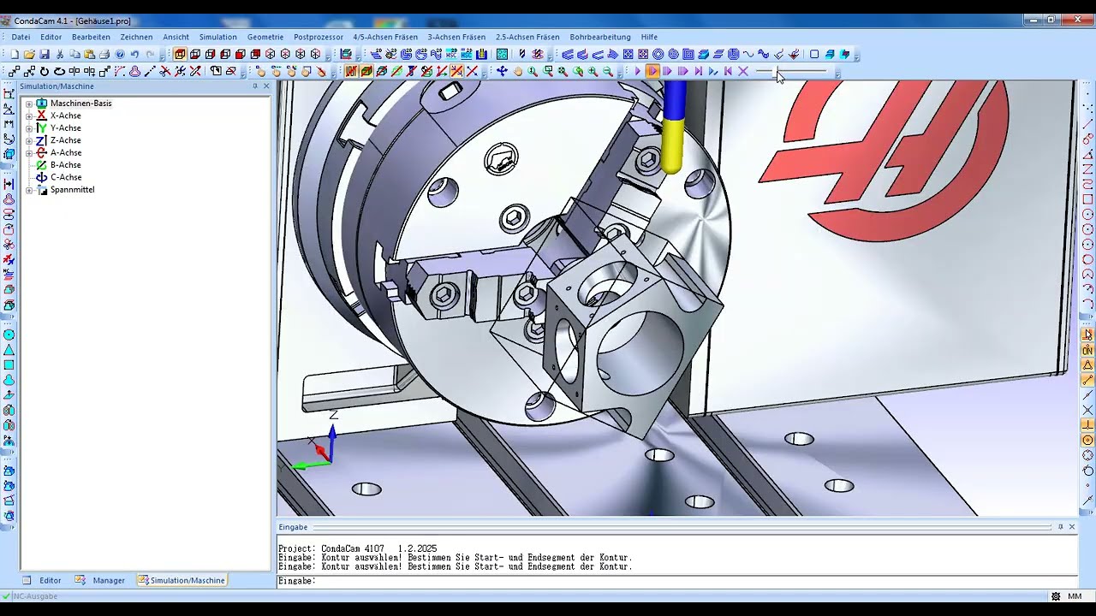Click the Zoom in magnifier icon
Image resolution: width=1096 pixels, height=616 pixels.
coord(593,72)
